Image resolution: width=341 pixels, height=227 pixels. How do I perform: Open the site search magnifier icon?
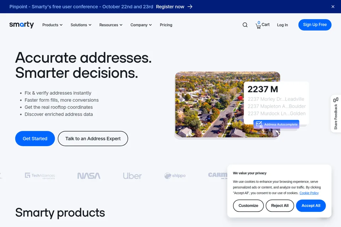pos(245,25)
